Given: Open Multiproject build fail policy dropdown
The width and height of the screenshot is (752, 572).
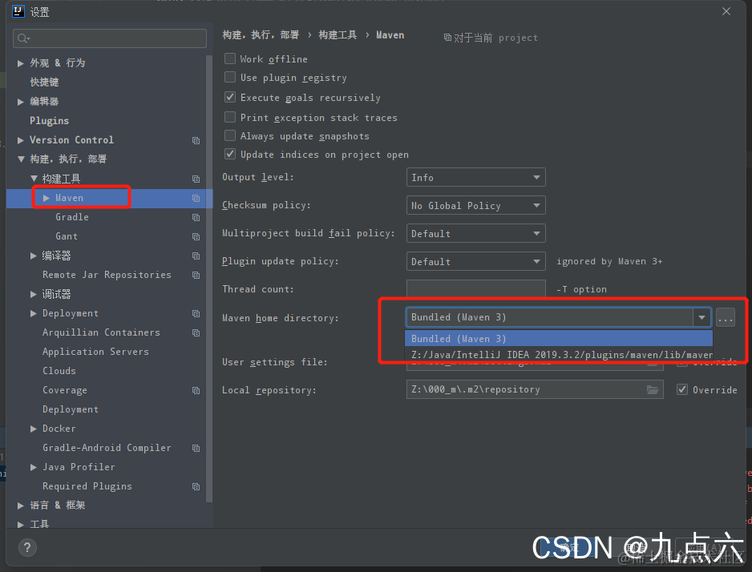Looking at the screenshot, I should tap(475, 233).
